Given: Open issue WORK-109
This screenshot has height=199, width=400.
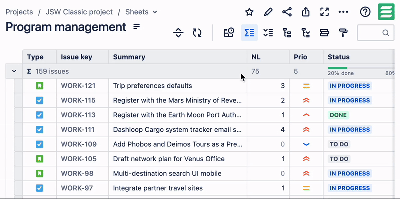Looking at the screenshot, I should 79,144.
